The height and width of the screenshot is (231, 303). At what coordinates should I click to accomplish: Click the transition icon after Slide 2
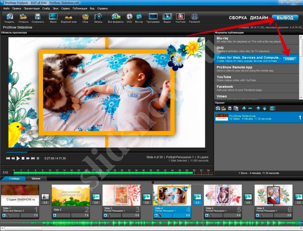(x=96, y=197)
